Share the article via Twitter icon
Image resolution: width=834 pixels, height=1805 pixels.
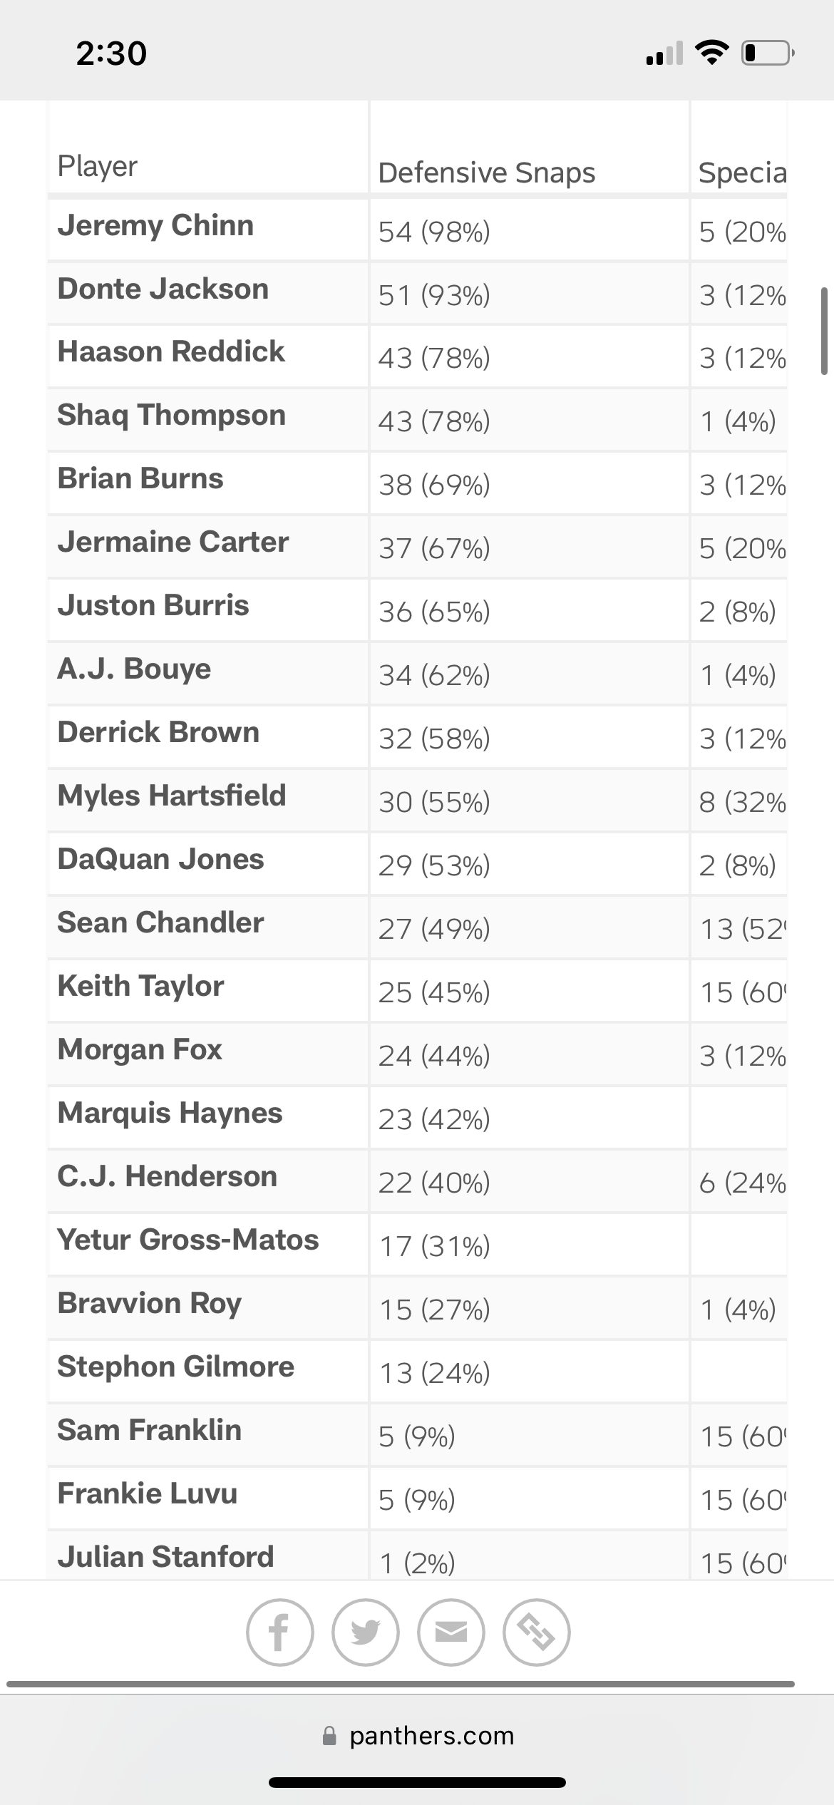click(365, 1632)
